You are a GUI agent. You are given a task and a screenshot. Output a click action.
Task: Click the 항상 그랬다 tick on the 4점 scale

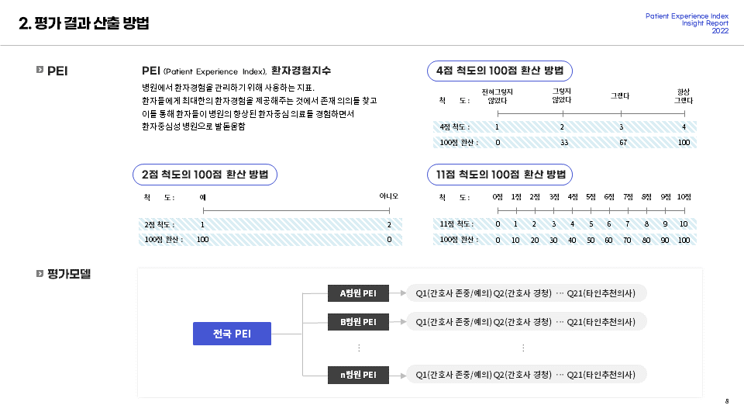pyautogui.click(x=684, y=113)
